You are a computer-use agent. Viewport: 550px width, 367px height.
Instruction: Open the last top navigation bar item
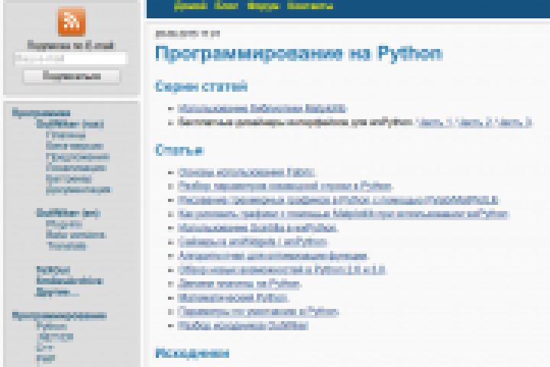coord(310,5)
